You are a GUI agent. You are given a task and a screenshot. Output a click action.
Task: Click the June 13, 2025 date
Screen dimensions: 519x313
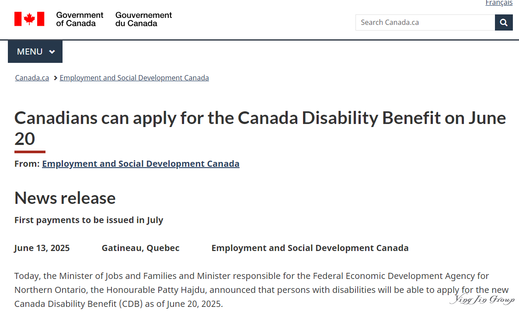tap(42, 248)
